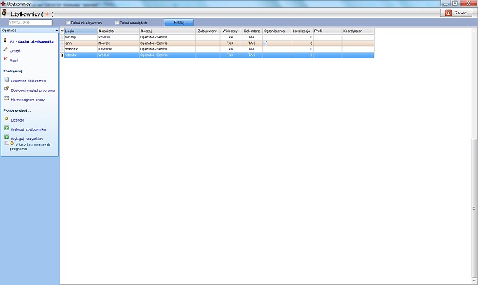Sort by the Rodzaj column header

point(167,31)
